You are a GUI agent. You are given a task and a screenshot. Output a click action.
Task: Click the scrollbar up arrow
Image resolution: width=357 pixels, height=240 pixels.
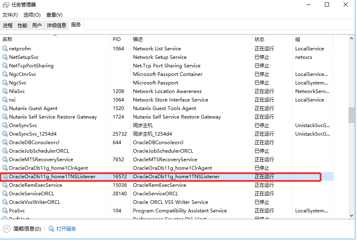[352, 39]
